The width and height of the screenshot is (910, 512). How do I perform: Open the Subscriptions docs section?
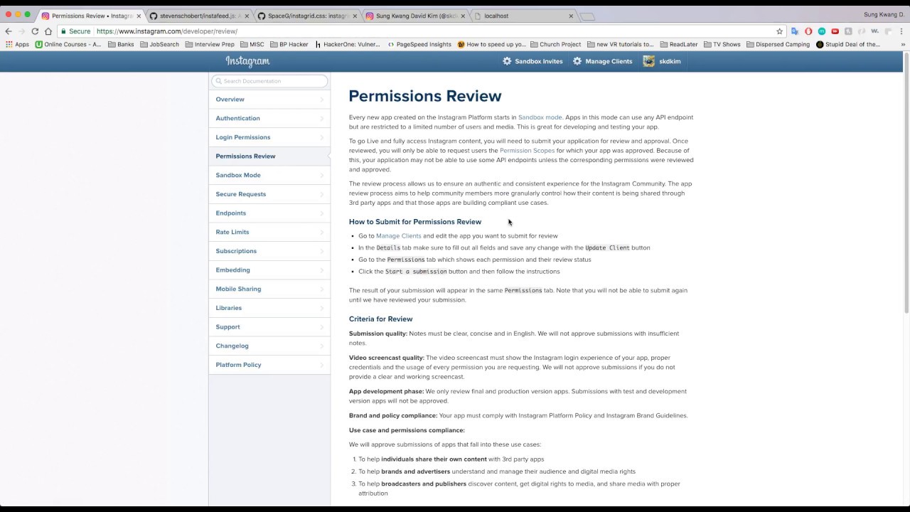click(269, 251)
